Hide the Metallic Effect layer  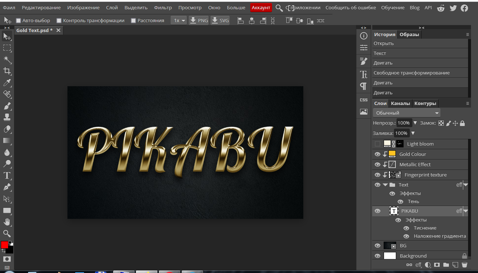click(x=377, y=164)
